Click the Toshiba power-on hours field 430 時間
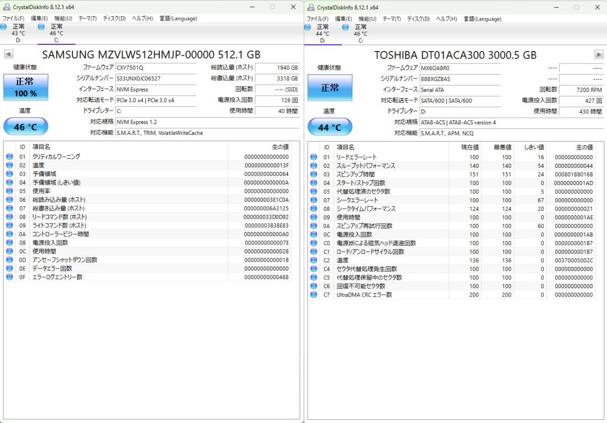Screen dimensions: 607x423 click(x=581, y=111)
